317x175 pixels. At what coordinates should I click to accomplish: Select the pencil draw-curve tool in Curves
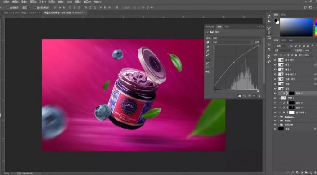point(208,63)
